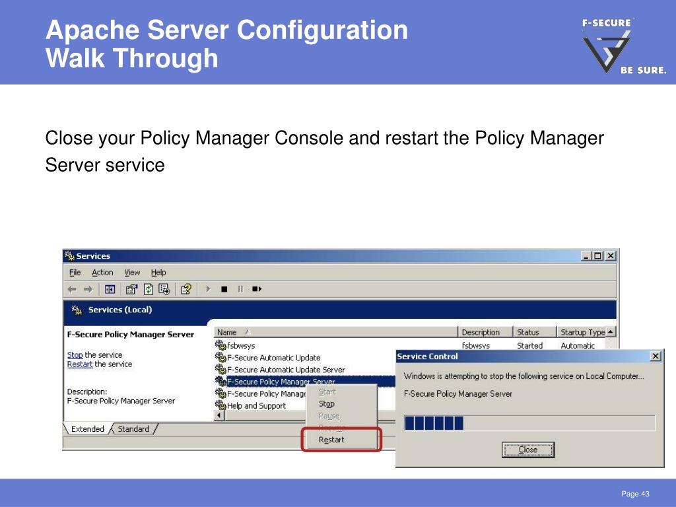The height and width of the screenshot is (507, 676).
Task: Sort by the Startup Type column header
Action: 582,332
